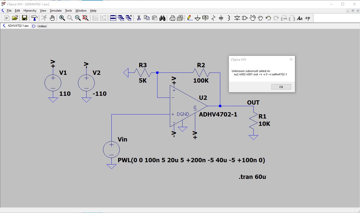Image resolution: width=360 pixels, height=213 pixels.
Task: Select the Label Net tool
Action: tap(206, 18)
